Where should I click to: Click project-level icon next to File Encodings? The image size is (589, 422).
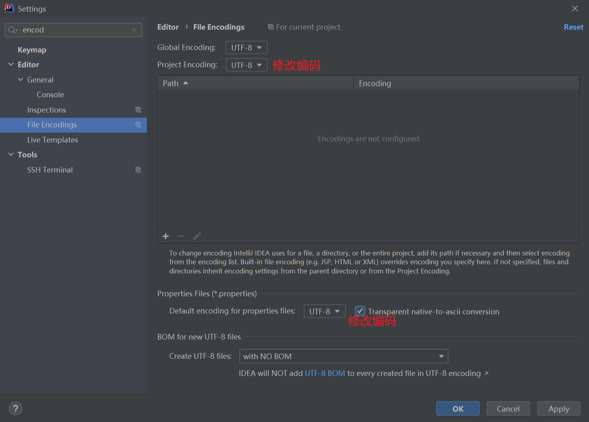tap(138, 125)
